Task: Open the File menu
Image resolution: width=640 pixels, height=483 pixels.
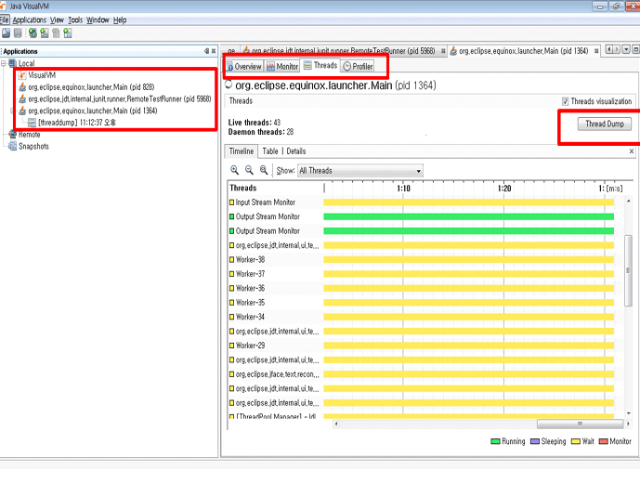Action: (x=5, y=20)
